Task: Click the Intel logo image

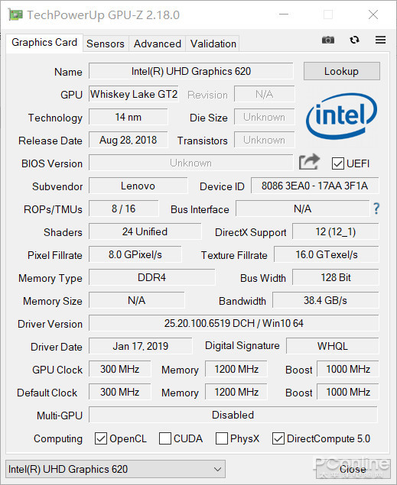Action: (x=342, y=116)
